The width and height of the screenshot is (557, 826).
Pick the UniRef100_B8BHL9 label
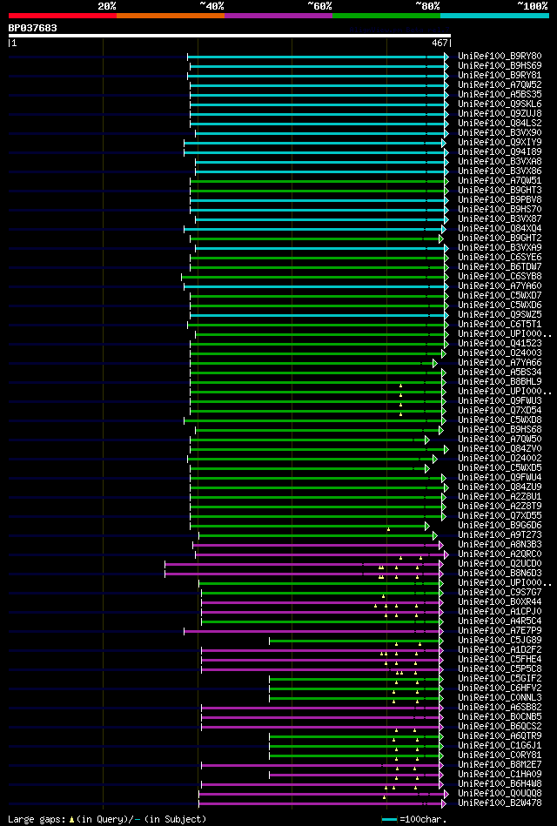[x=500, y=381]
